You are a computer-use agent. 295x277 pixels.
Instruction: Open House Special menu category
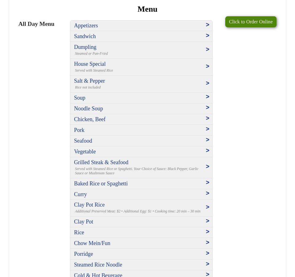pyautogui.click(x=90, y=64)
